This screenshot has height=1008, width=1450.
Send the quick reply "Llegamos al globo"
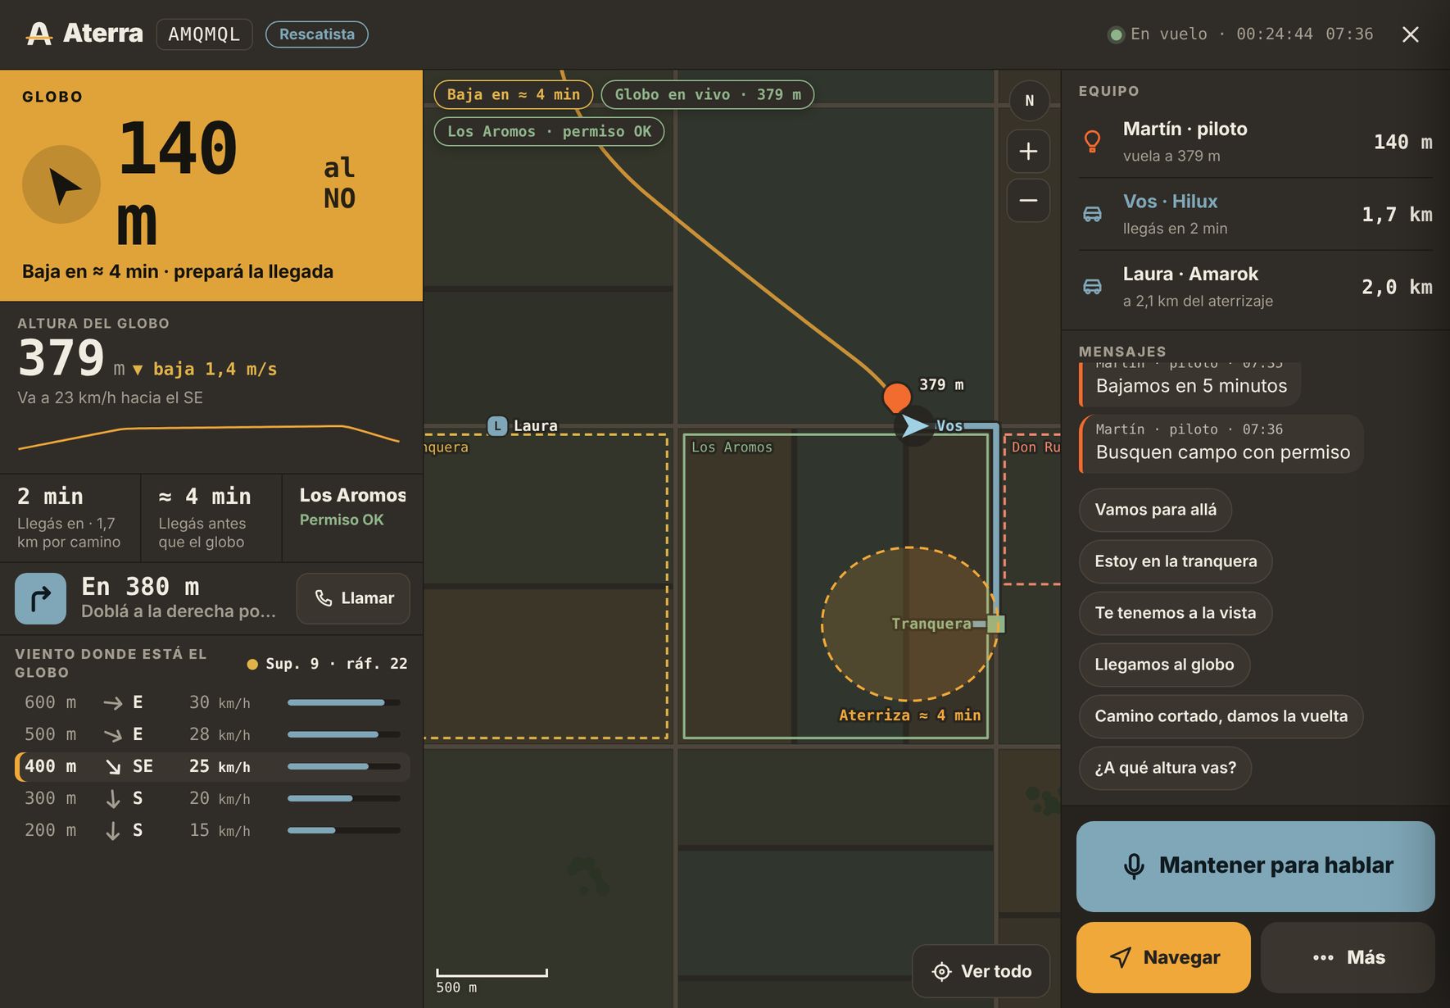click(1164, 665)
